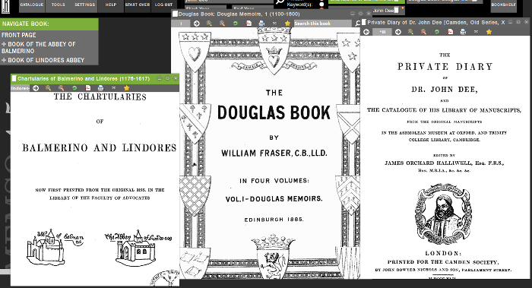The image size is (532, 288).
Task: Open the Tools menu
Action: tap(58, 5)
